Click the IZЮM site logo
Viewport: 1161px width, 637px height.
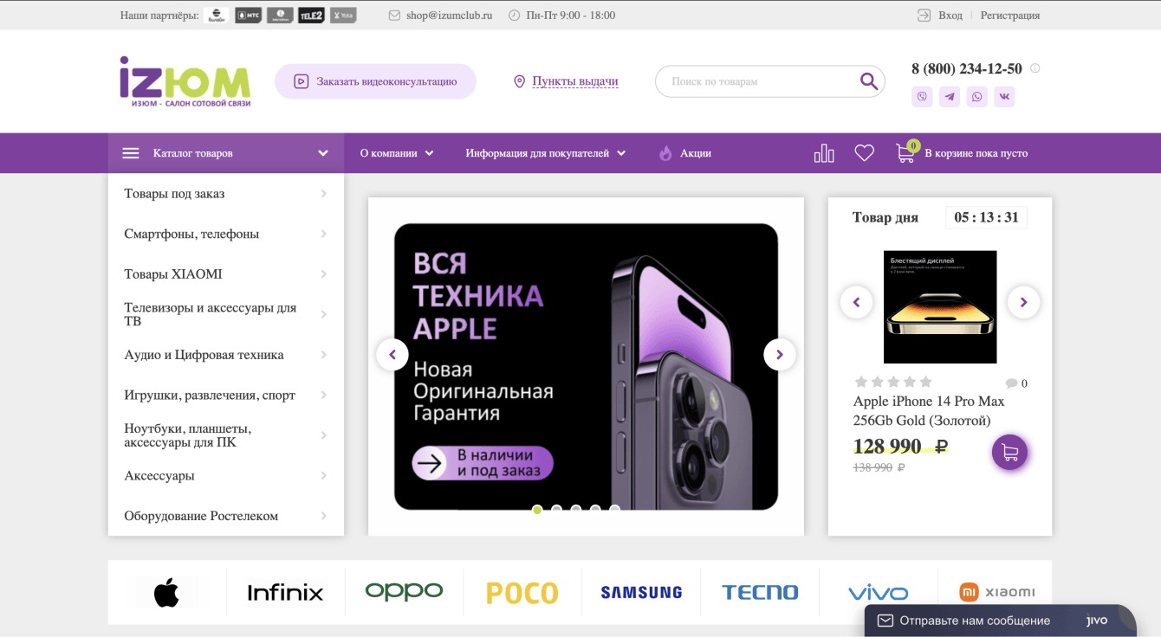185,81
